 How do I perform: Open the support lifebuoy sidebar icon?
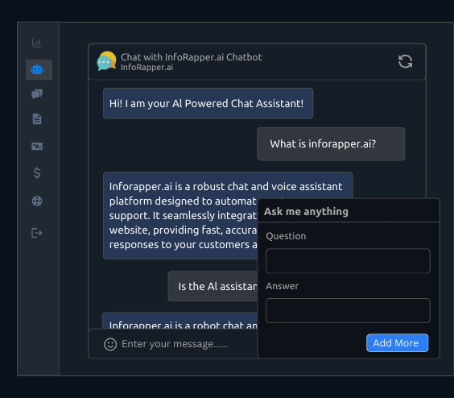click(37, 201)
